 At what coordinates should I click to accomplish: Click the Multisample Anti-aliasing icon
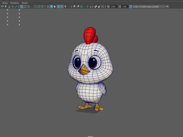coord(81,6)
